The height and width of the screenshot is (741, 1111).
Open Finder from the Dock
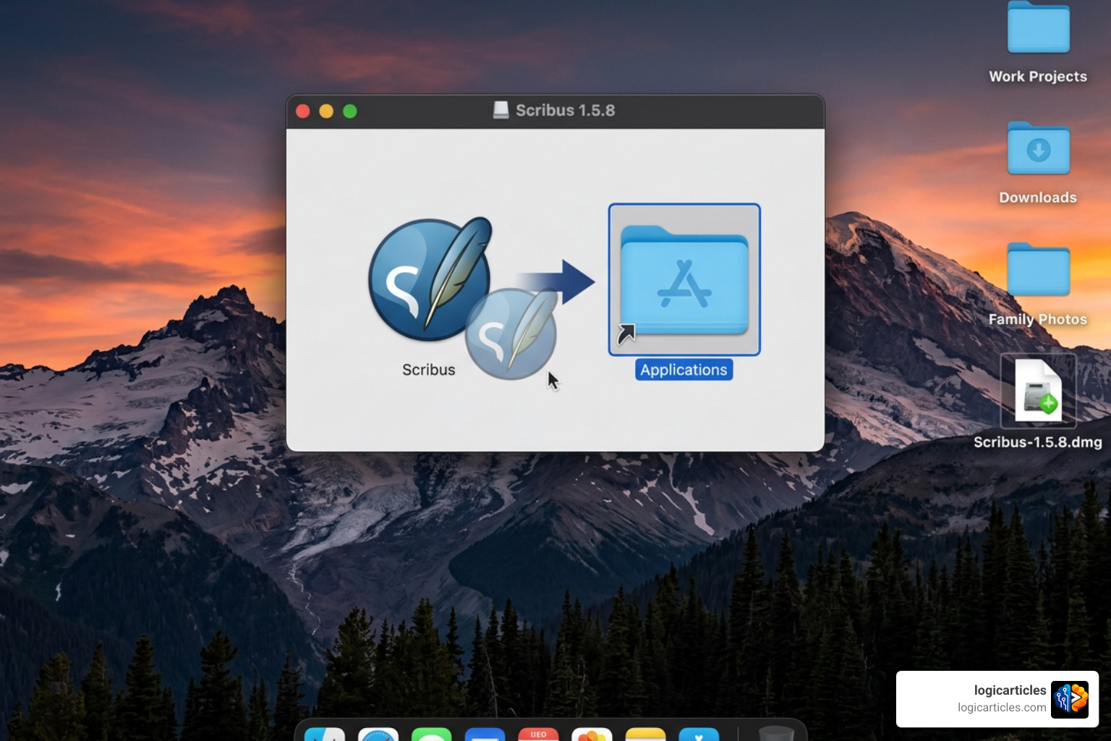point(325,734)
